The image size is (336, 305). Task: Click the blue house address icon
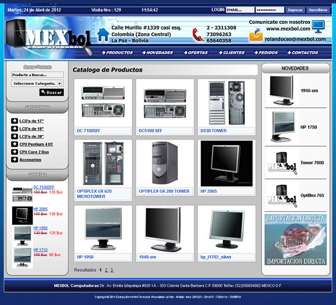click(103, 34)
